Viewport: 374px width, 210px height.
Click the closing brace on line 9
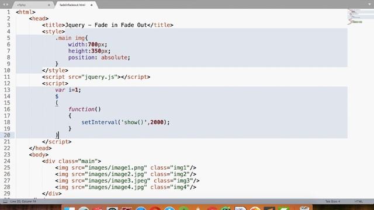[x=57, y=64]
